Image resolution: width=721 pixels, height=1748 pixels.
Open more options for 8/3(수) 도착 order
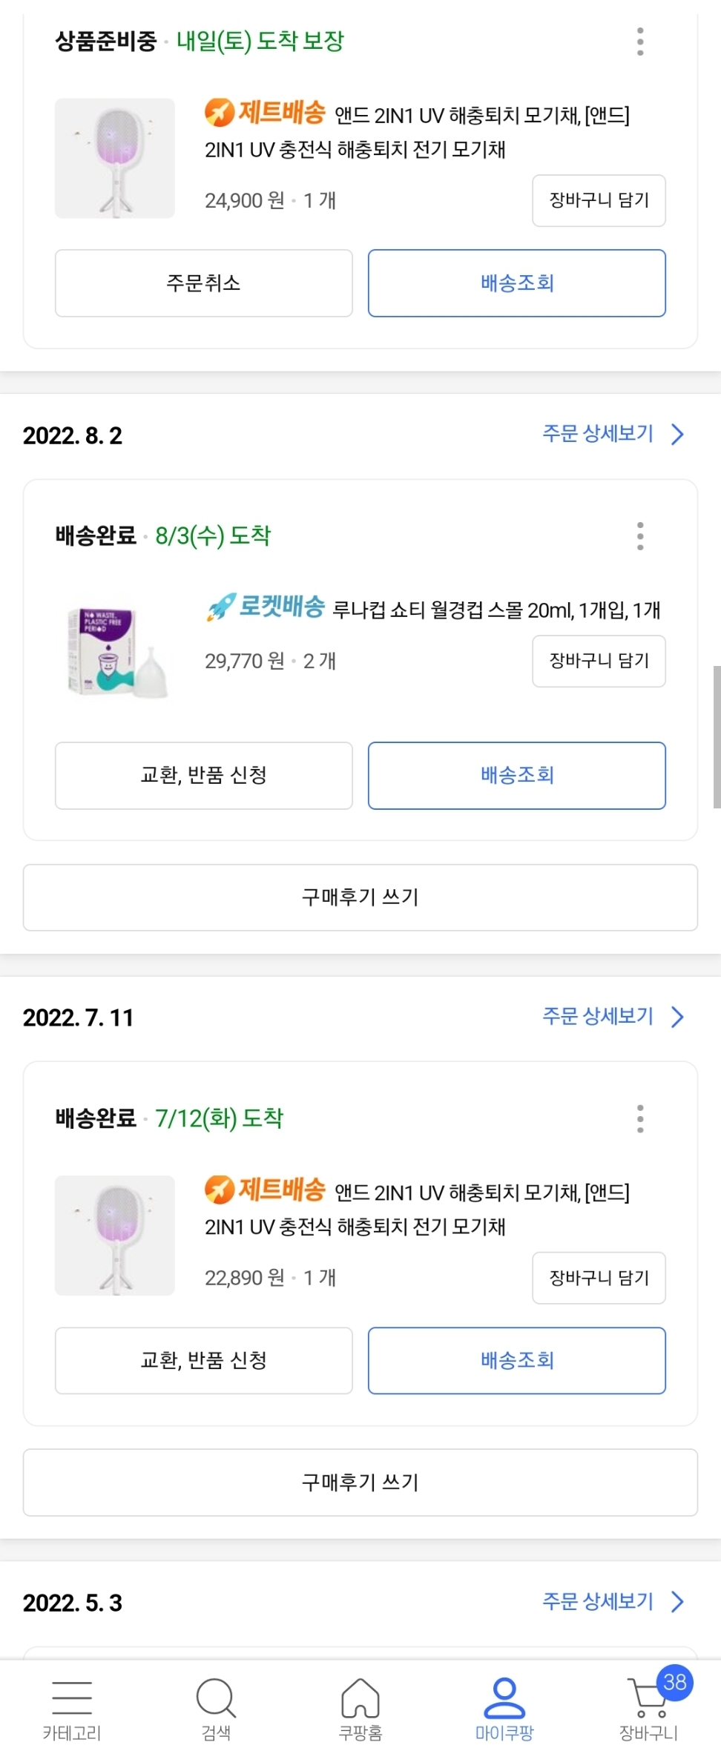tap(640, 535)
